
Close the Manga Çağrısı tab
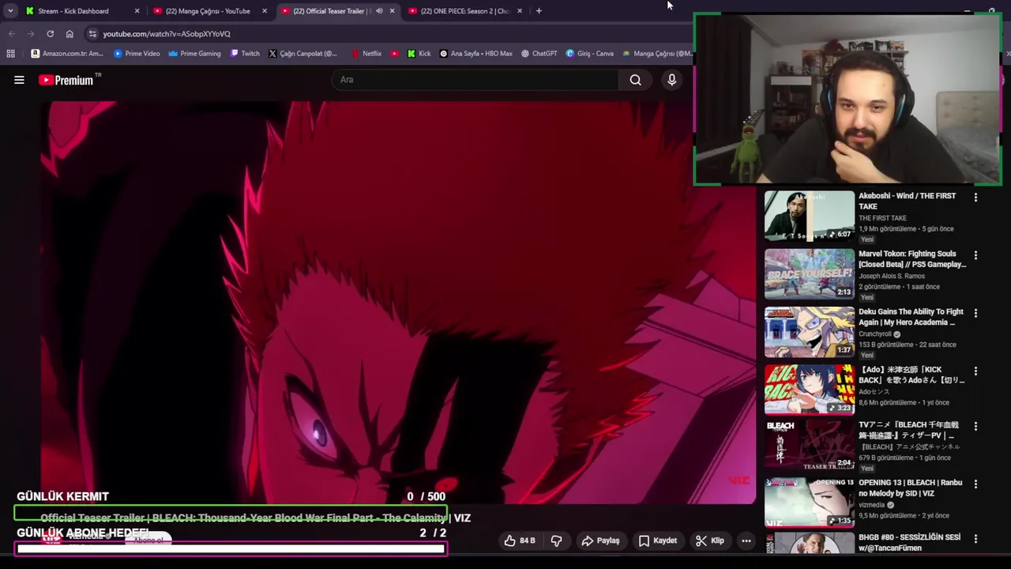pos(265,11)
